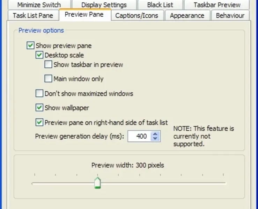Switch to the Minimize Switch tab

coord(39,5)
